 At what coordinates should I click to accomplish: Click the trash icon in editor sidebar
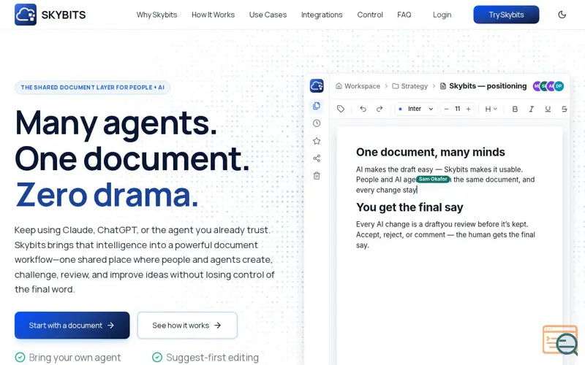pos(317,176)
